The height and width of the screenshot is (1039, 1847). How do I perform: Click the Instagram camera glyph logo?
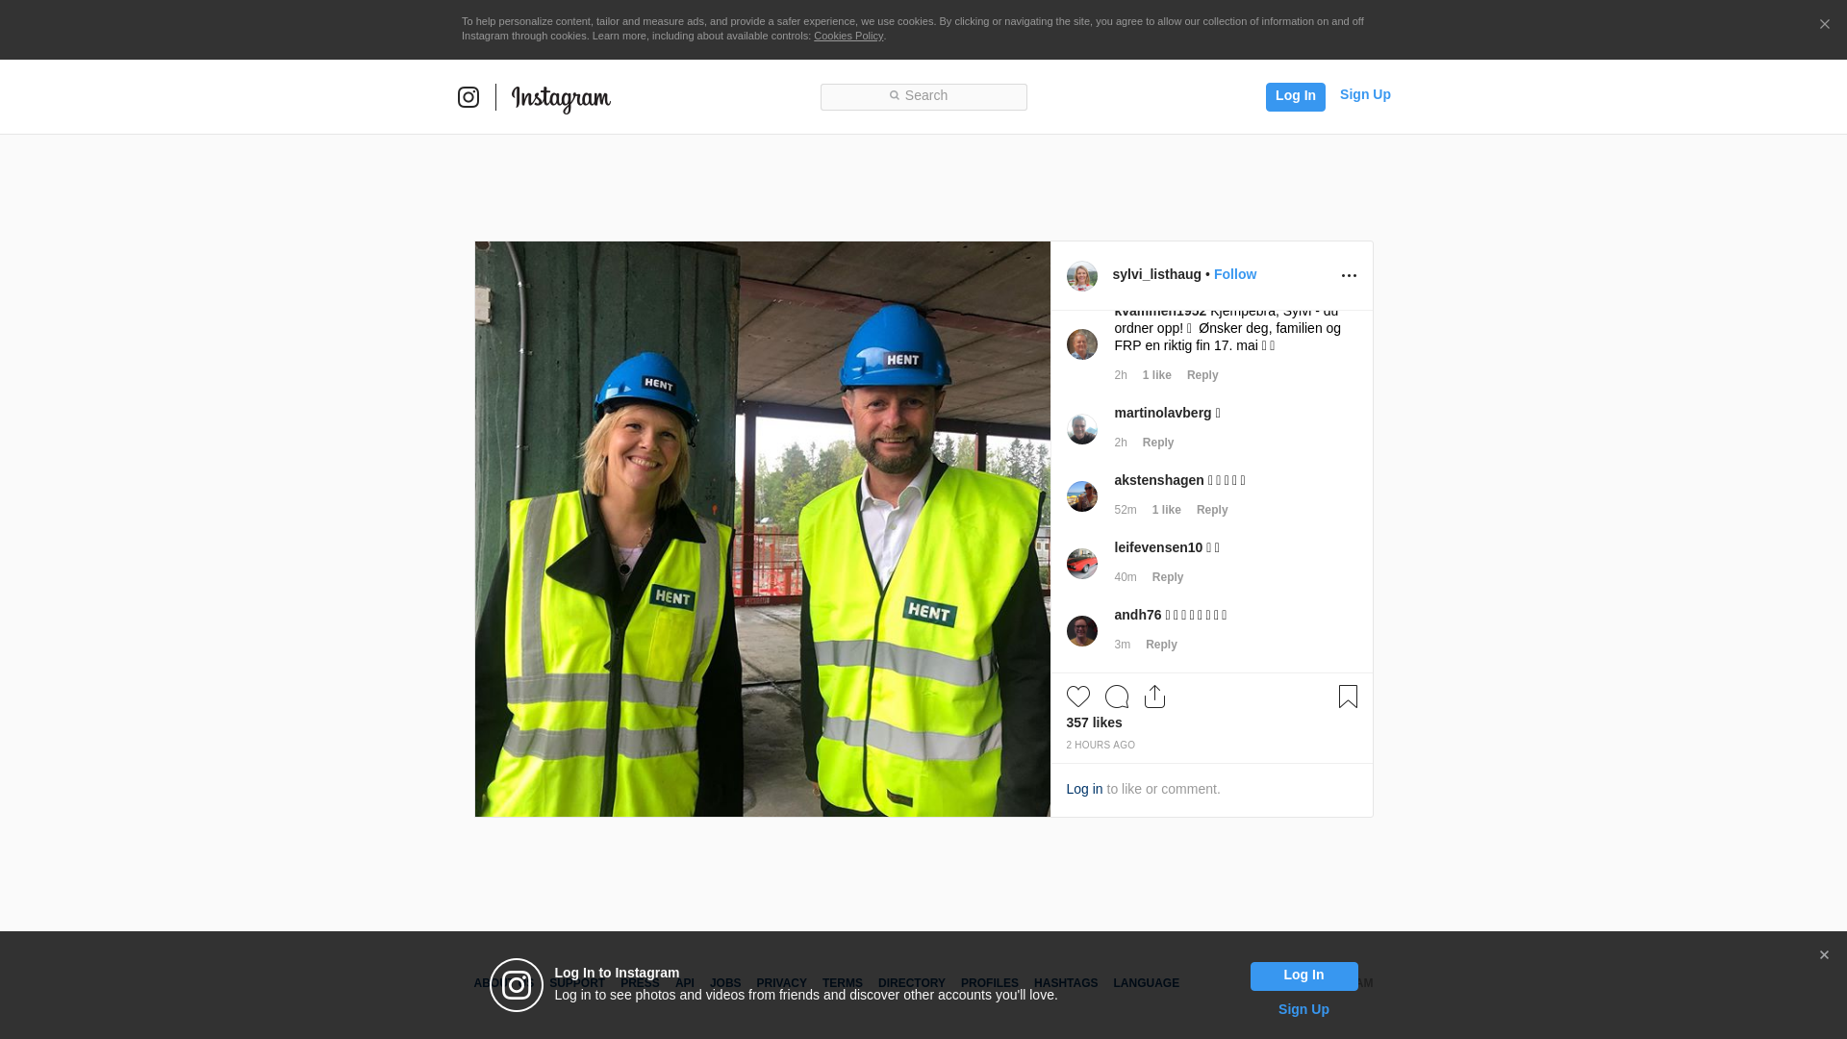click(x=468, y=97)
